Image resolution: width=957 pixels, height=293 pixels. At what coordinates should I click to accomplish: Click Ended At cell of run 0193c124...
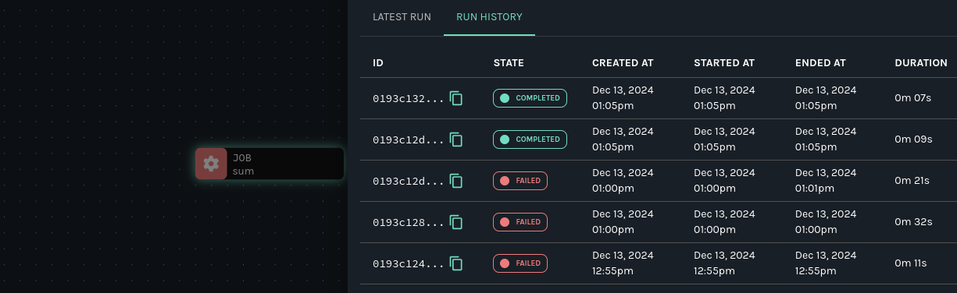tap(826, 263)
